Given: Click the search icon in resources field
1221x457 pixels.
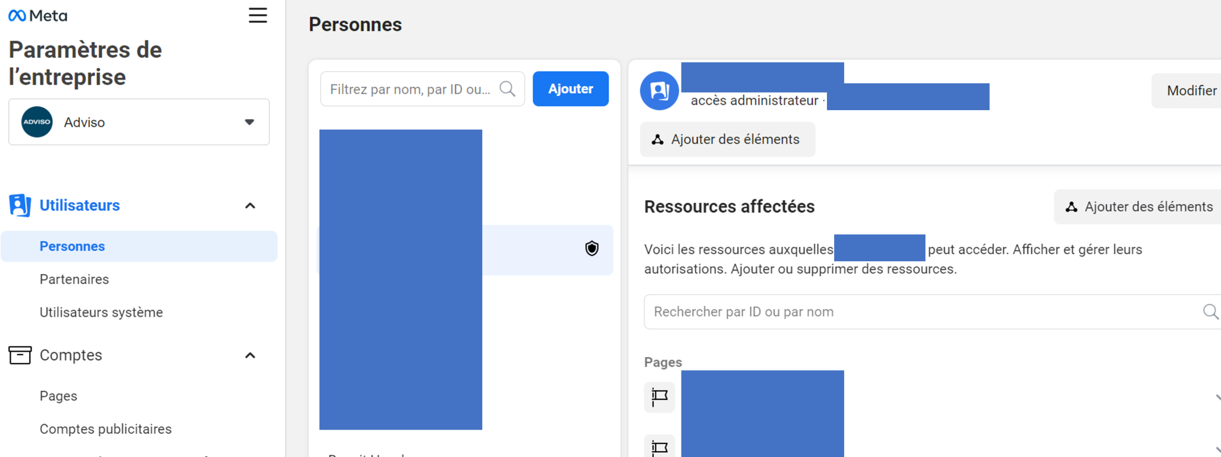Looking at the screenshot, I should (x=1210, y=312).
